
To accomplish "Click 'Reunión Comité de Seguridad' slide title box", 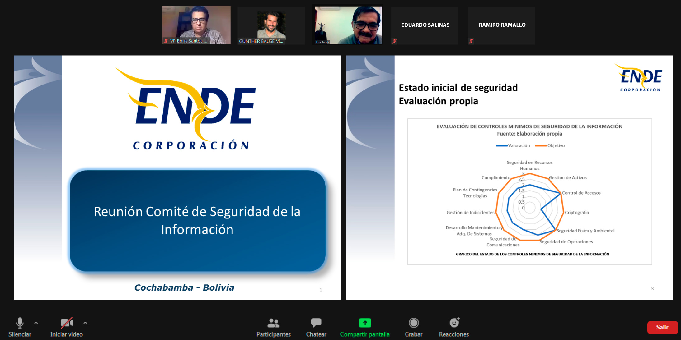I will (x=197, y=221).
